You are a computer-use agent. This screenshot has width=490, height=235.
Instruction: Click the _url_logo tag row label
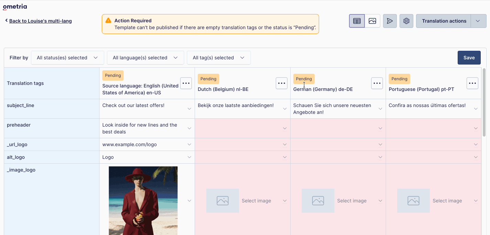(x=17, y=144)
